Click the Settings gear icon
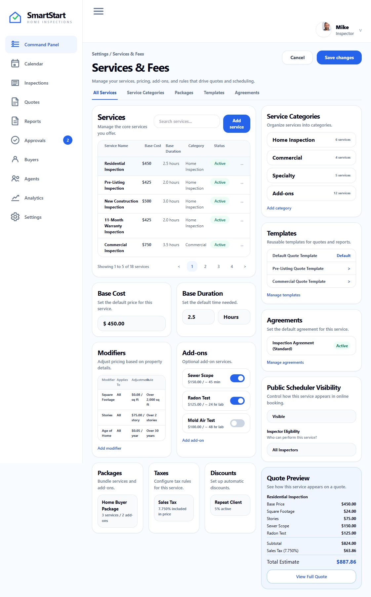371x597 pixels. click(x=15, y=217)
